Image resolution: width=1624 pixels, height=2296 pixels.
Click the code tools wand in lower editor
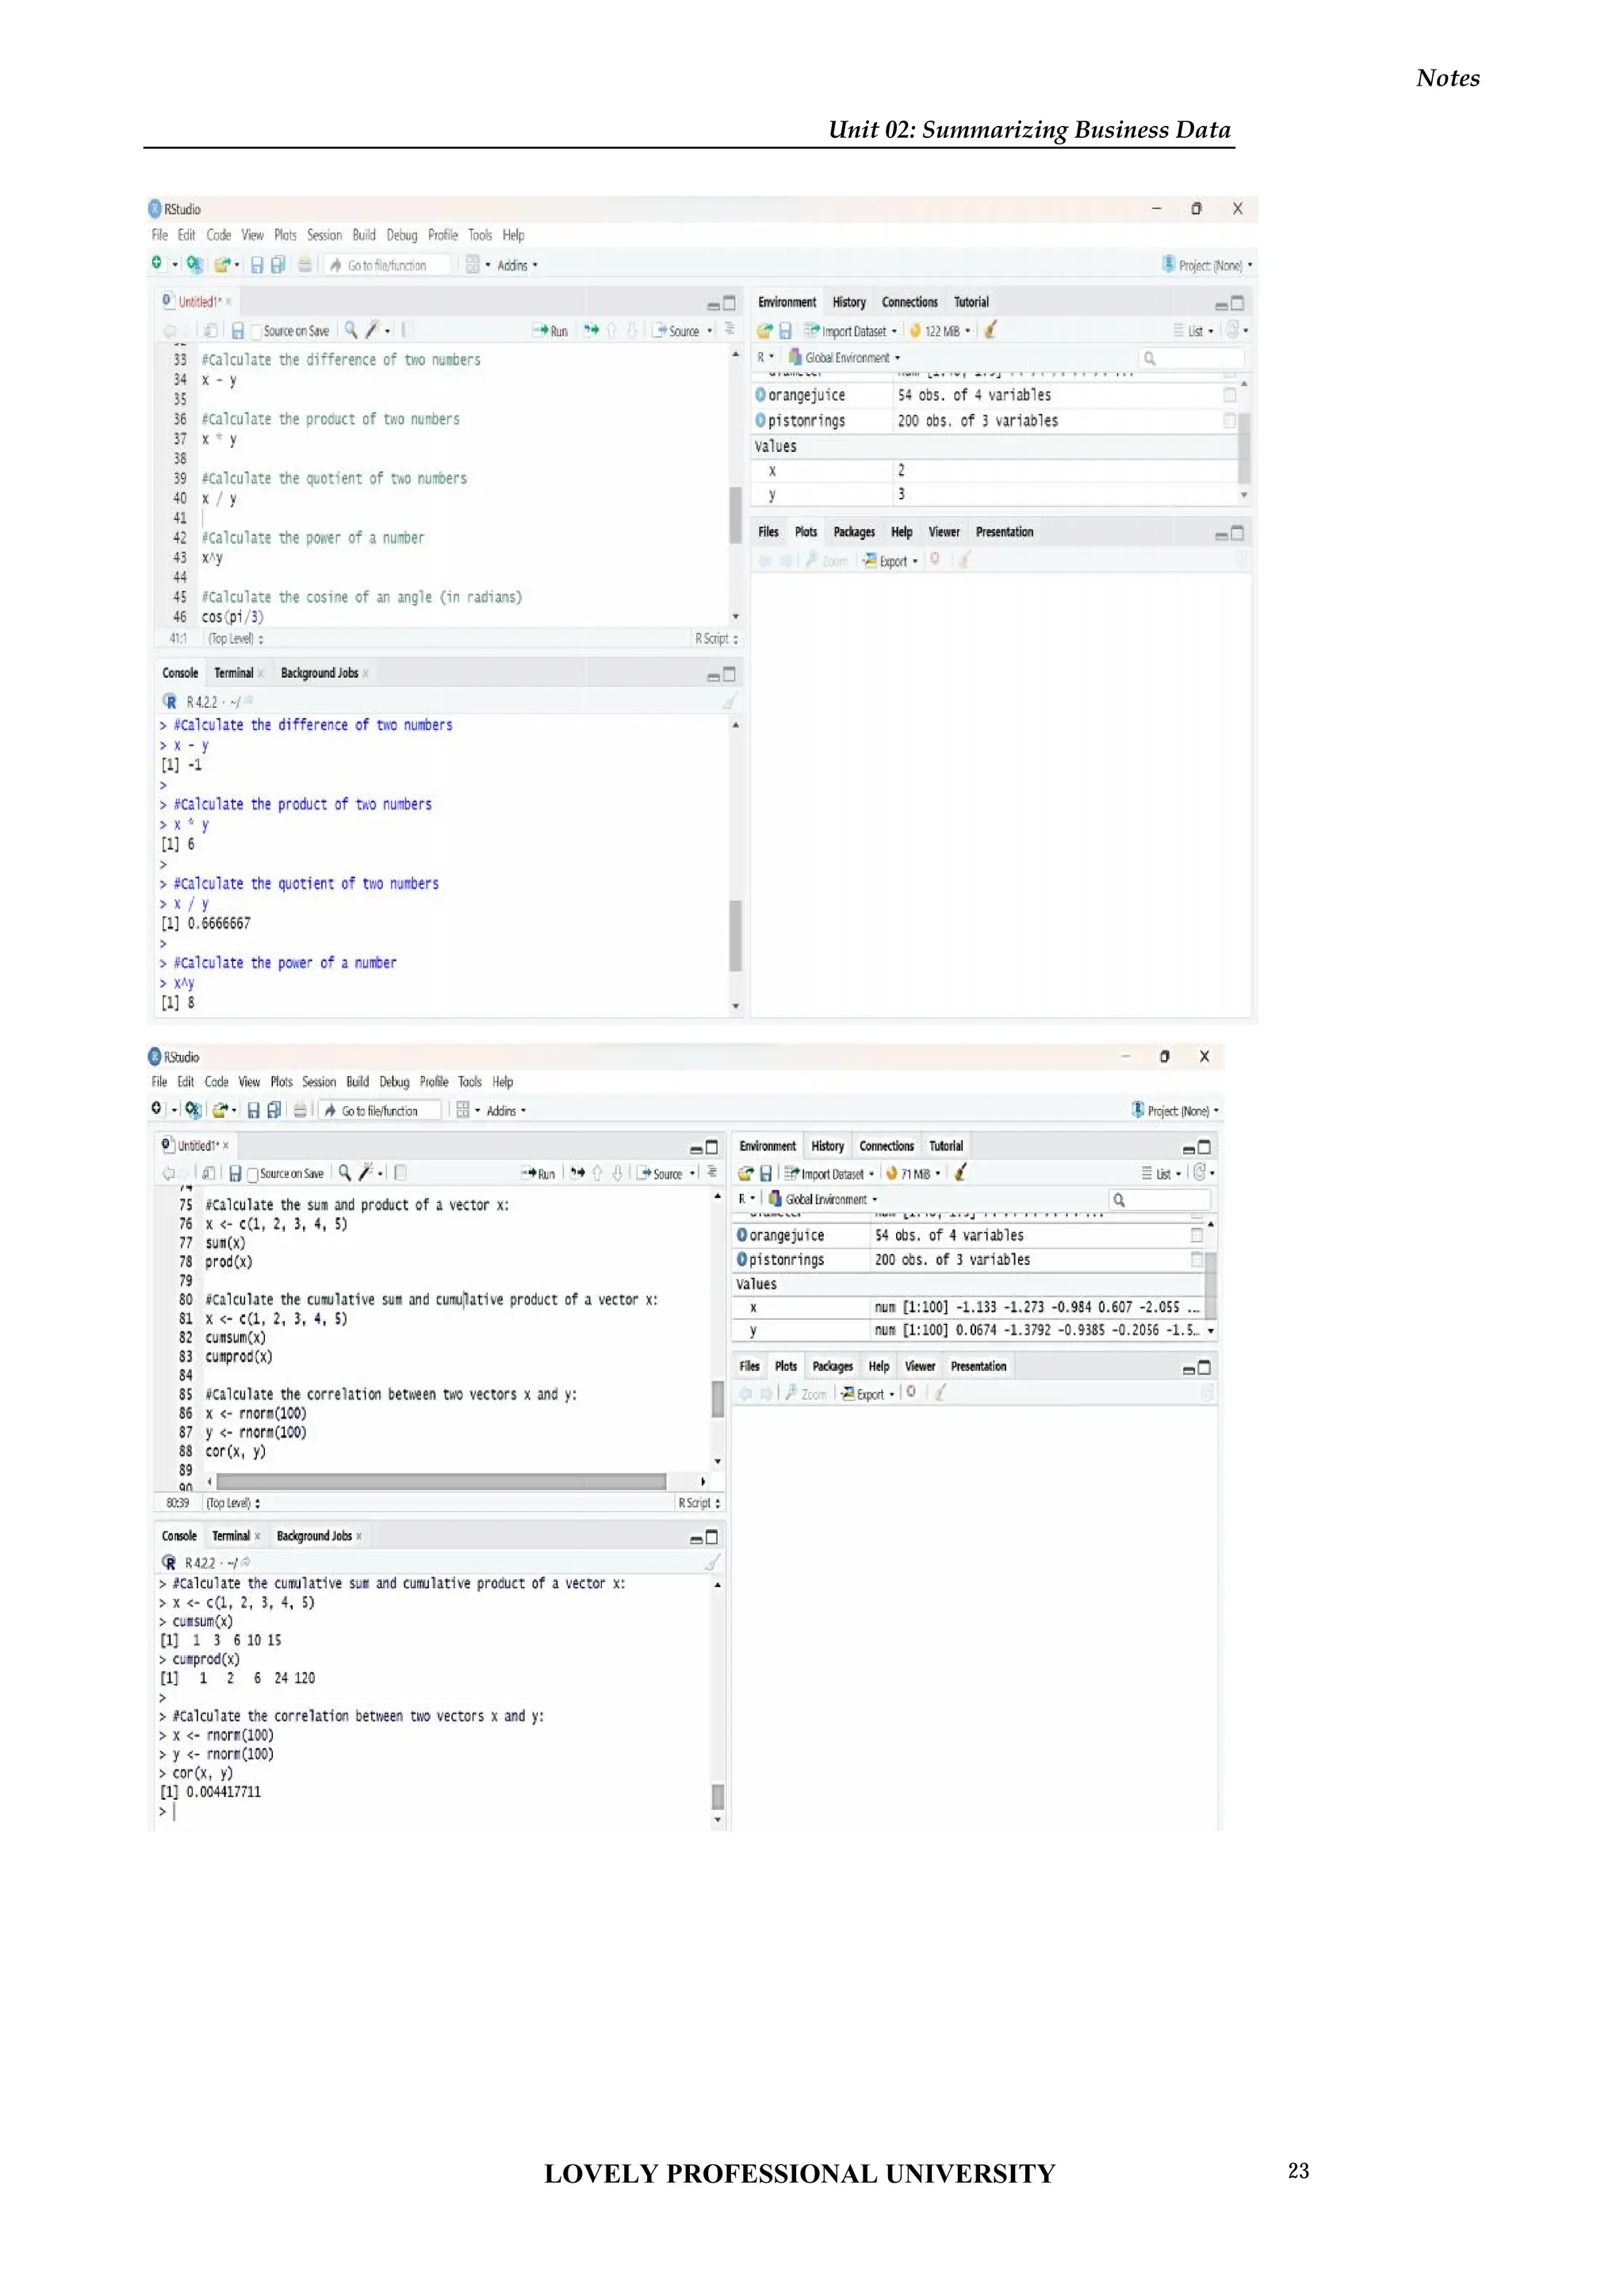[x=366, y=1172]
